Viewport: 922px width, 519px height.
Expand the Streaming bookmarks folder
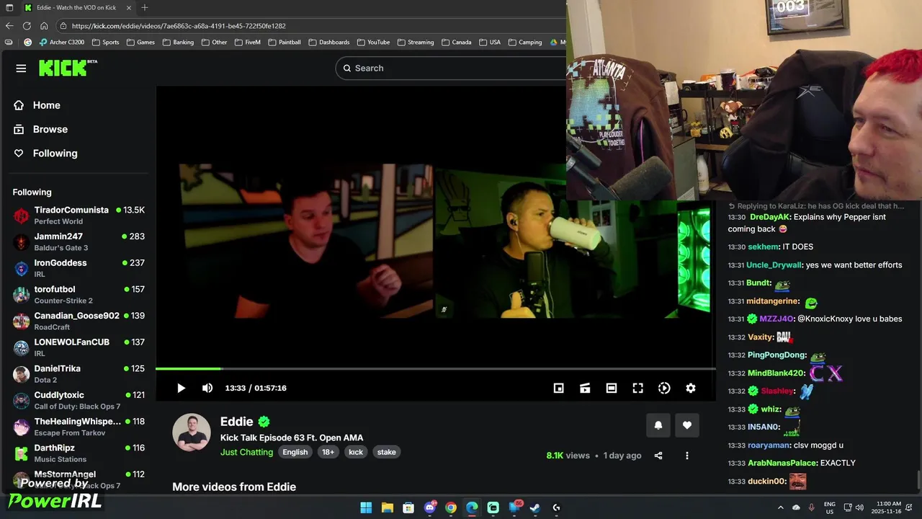(416, 43)
